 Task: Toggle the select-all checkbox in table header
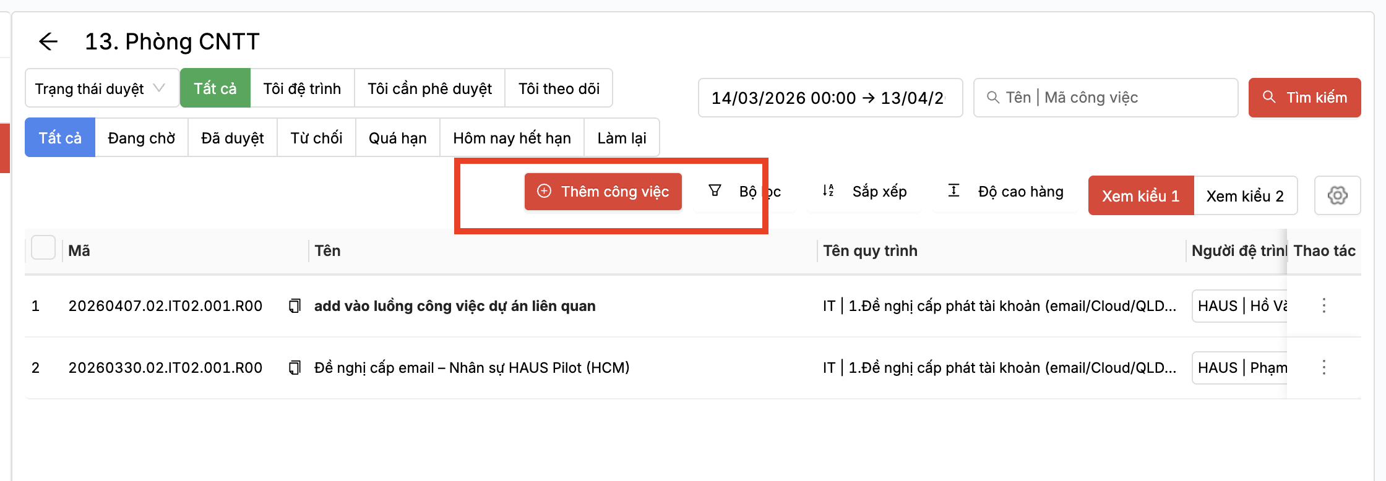click(x=43, y=248)
